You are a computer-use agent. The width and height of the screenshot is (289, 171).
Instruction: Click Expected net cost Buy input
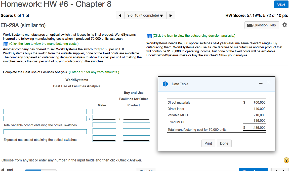[136, 139]
